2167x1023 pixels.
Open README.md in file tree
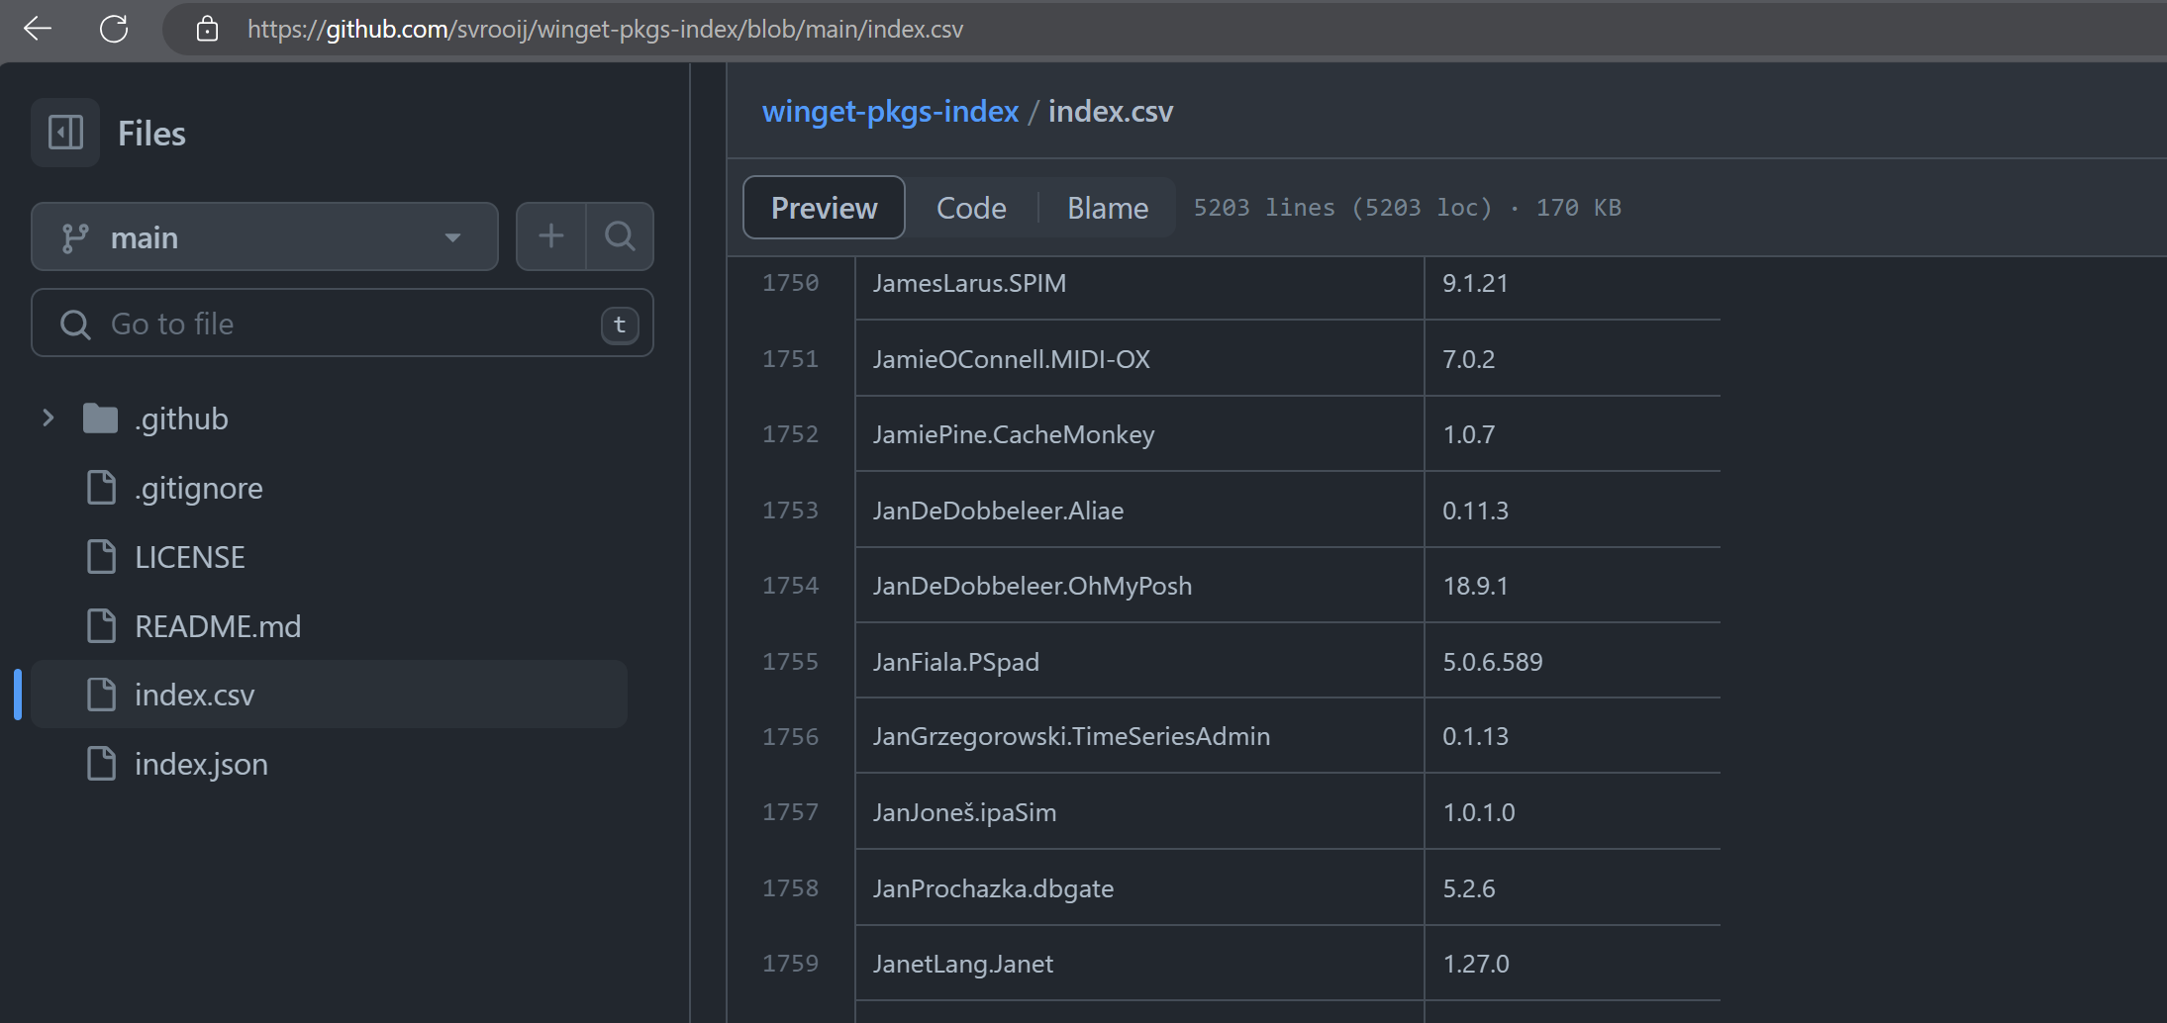[217, 626]
